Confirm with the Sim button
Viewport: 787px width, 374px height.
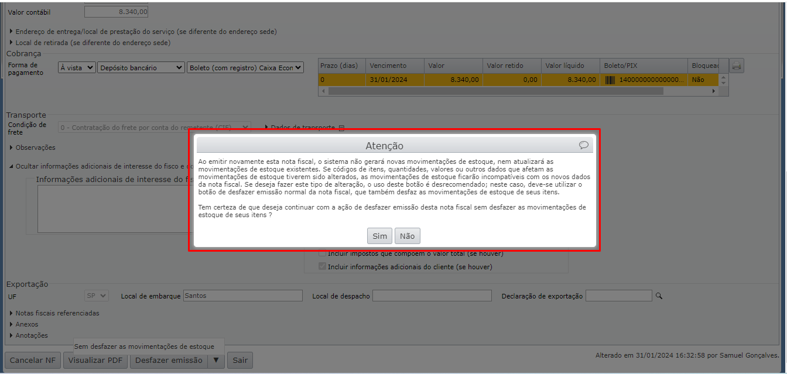point(380,236)
